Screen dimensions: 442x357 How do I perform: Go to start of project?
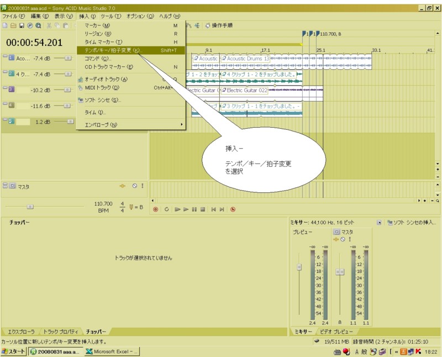click(x=213, y=209)
